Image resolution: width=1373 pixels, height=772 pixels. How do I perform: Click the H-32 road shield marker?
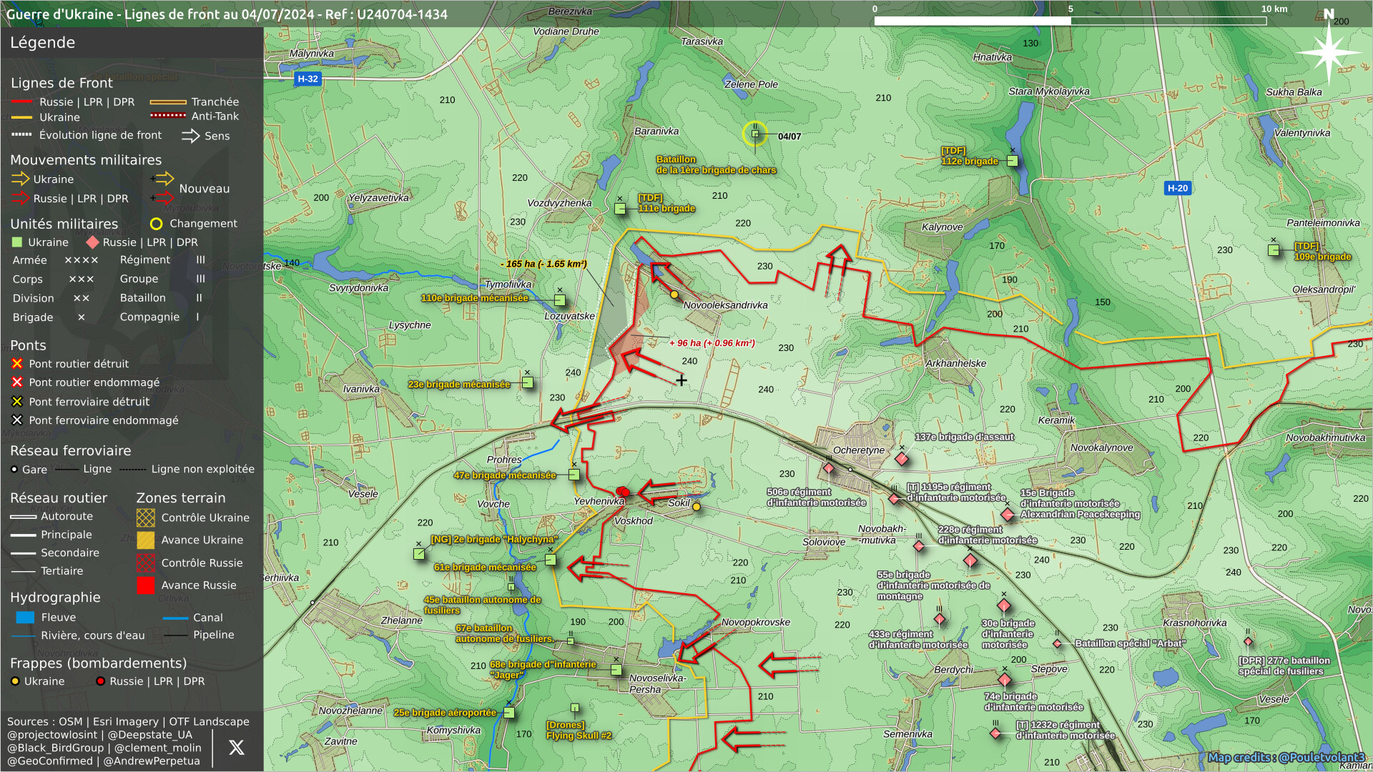[x=307, y=79]
